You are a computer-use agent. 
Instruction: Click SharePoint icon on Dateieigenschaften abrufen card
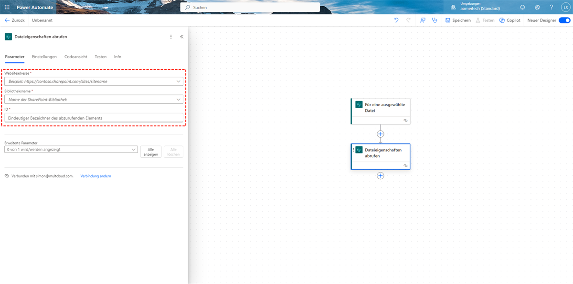359,150
